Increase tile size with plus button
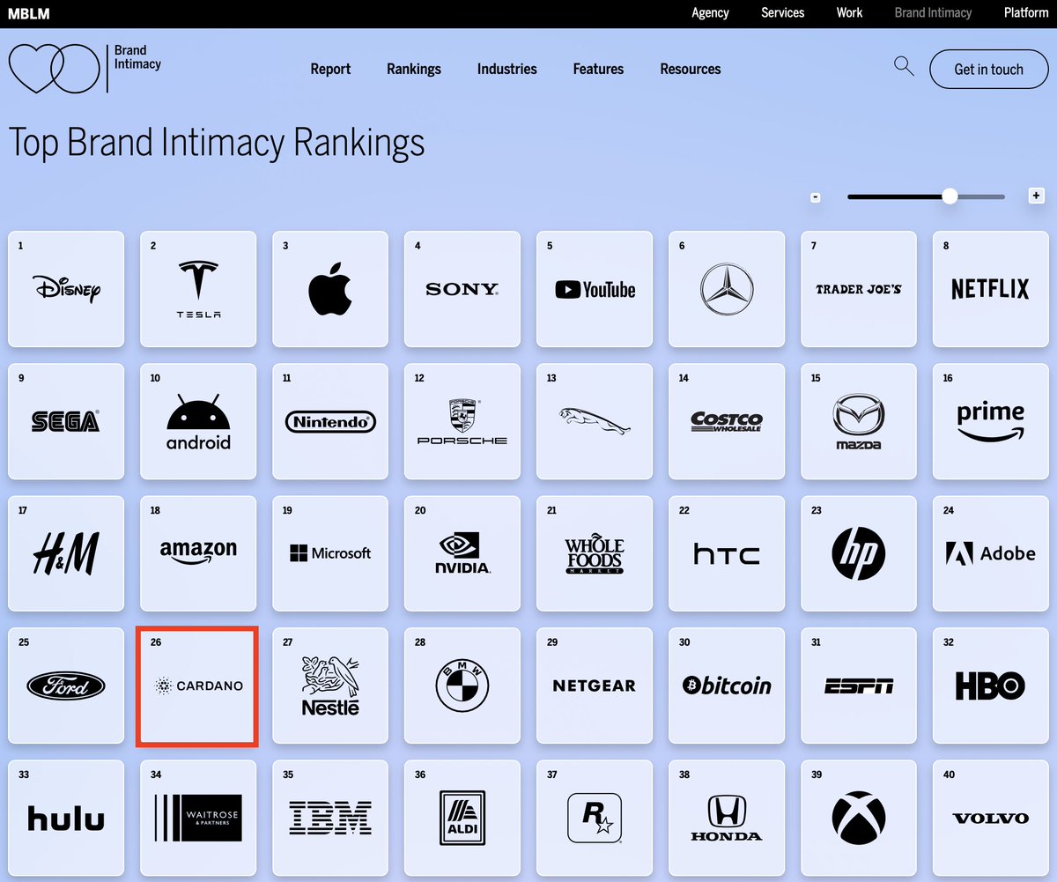The height and width of the screenshot is (882, 1057). click(1037, 196)
